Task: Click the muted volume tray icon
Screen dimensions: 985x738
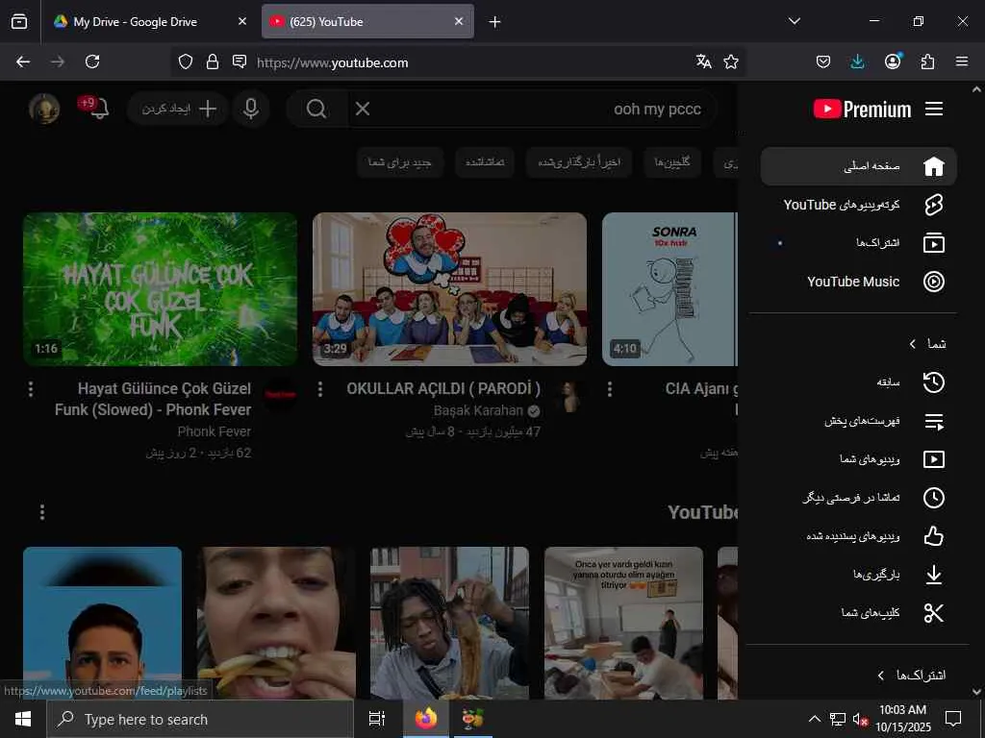Action: click(860, 719)
